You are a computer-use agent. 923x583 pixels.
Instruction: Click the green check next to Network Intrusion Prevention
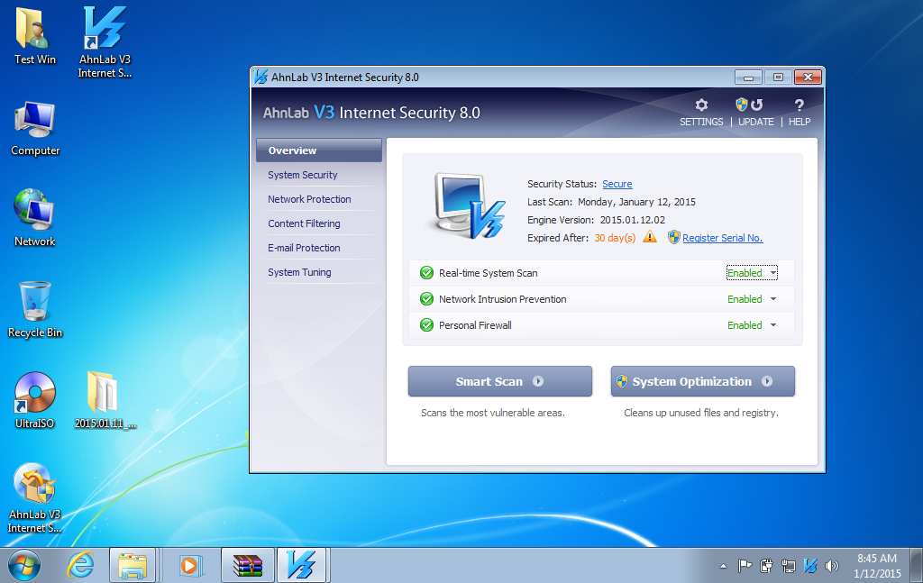[426, 299]
